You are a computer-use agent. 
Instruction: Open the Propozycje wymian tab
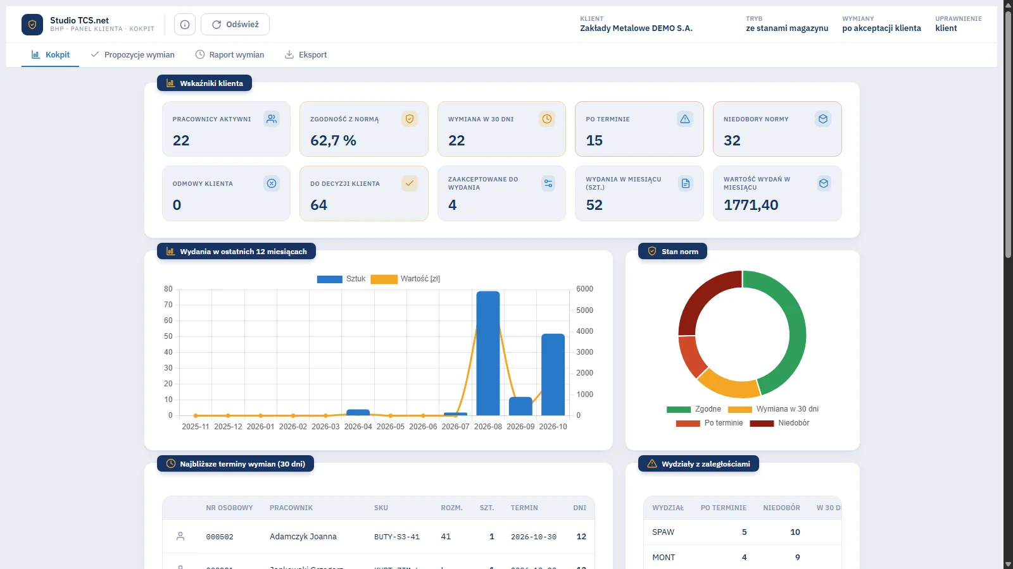(x=132, y=55)
